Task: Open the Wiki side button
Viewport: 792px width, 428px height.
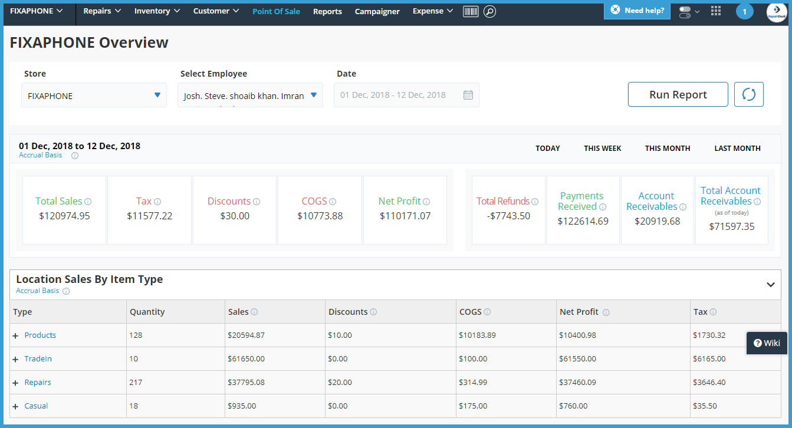Action: (767, 343)
